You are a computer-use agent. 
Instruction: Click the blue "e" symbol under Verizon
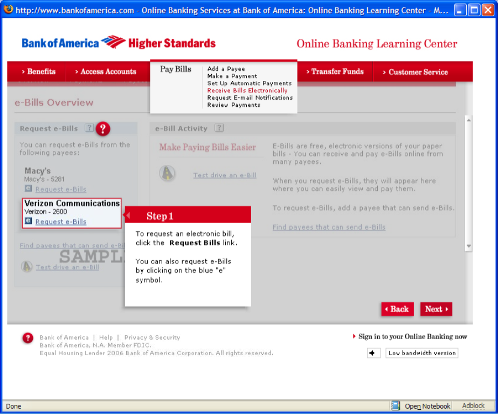click(29, 221)
